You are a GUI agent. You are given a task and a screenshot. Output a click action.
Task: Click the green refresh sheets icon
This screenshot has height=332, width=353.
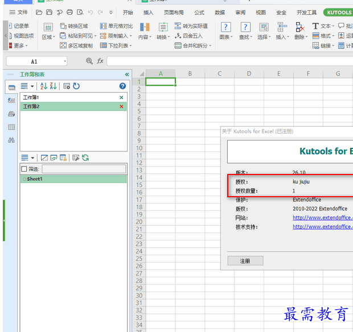pyautogui.click(x=85, y=158)
